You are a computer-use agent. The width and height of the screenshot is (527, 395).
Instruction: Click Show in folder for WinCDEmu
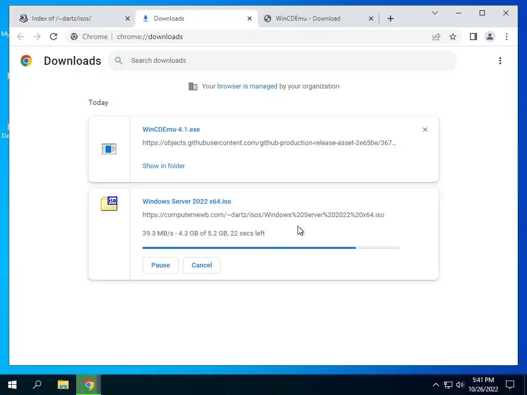tap(164, 166)
